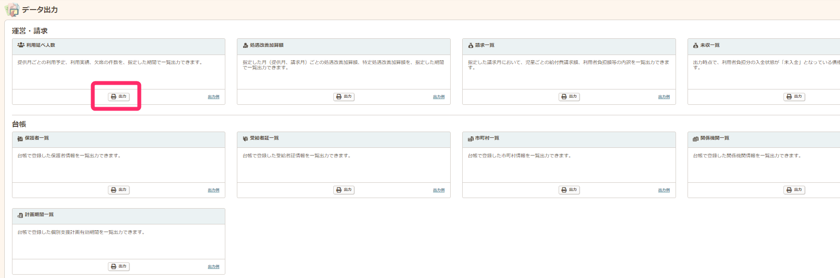Click the icon beside 処遇改善加算額
This screenshot has height=278, width=840.
245,45
